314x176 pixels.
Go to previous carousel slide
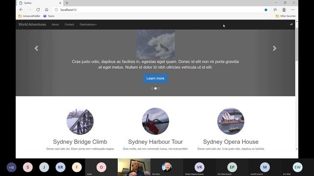(36, 48)
